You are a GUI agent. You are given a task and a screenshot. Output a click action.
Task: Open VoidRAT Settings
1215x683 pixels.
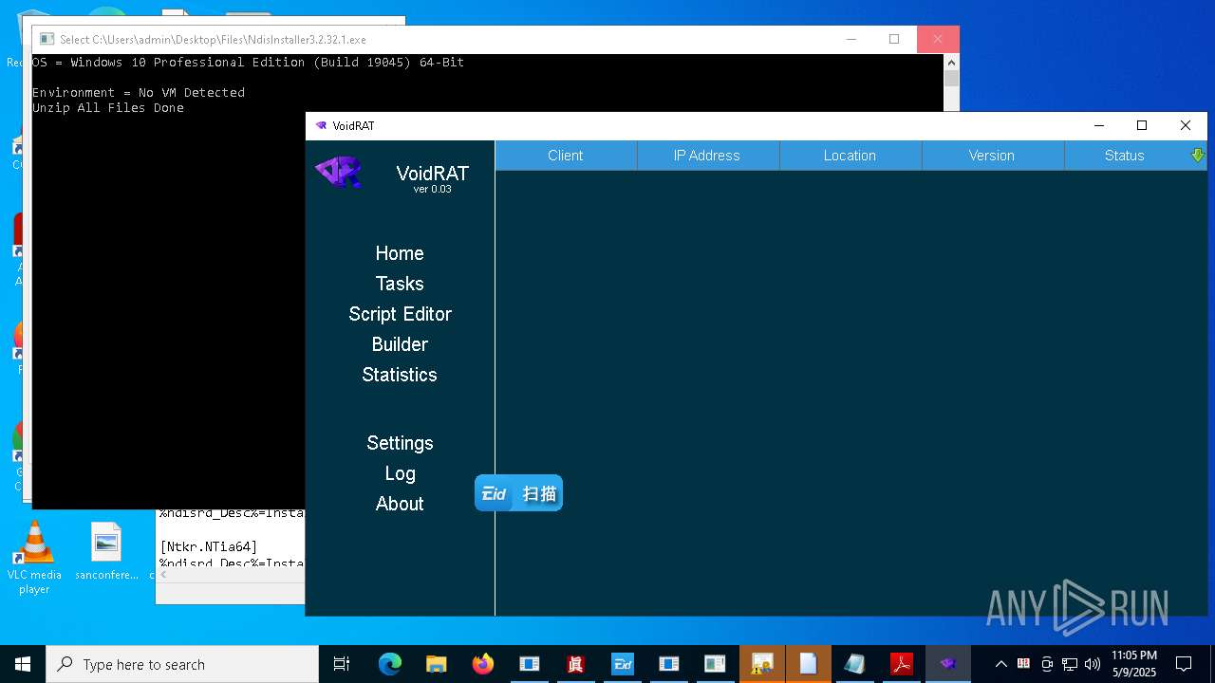pyautogui.click(x=400, y=443)
